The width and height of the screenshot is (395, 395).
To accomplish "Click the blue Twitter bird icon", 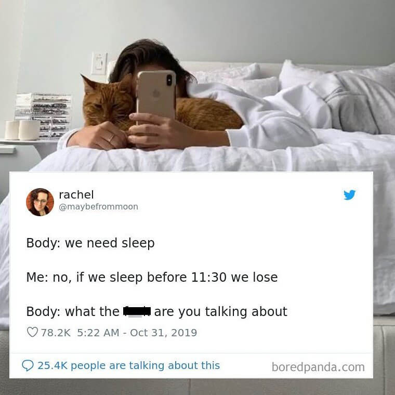I will [349, 195].
